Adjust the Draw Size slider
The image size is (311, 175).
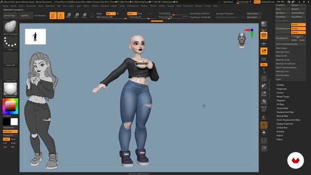[173, 17]
